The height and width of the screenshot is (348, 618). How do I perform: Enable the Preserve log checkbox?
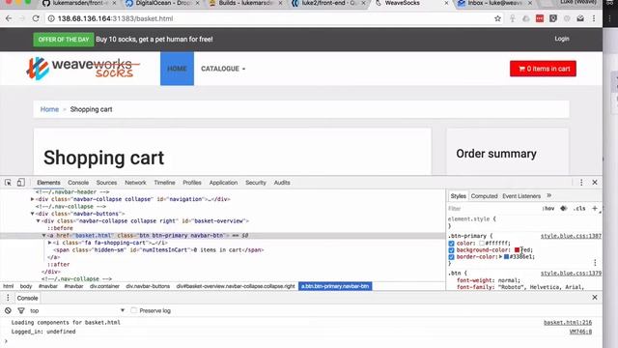pos(133,310)
